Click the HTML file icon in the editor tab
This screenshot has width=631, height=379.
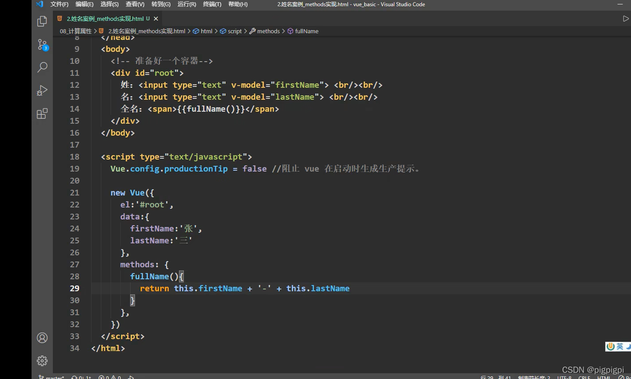tap(60, 19)
